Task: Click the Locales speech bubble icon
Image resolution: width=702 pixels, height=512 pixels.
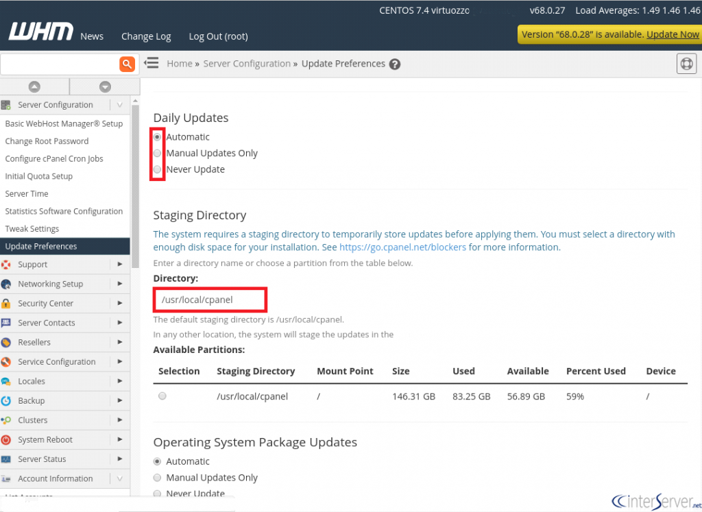Action: 5,381
